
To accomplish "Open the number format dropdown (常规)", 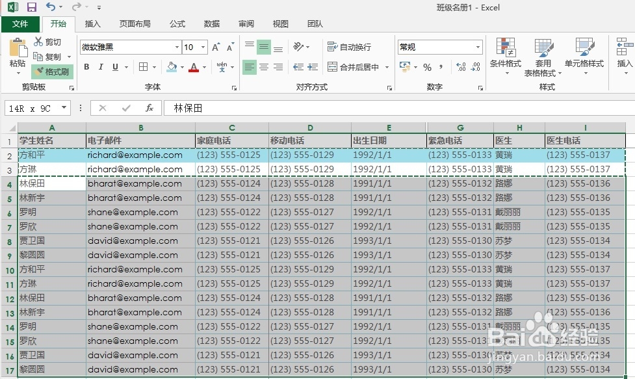I will click(x=478, y=47).
